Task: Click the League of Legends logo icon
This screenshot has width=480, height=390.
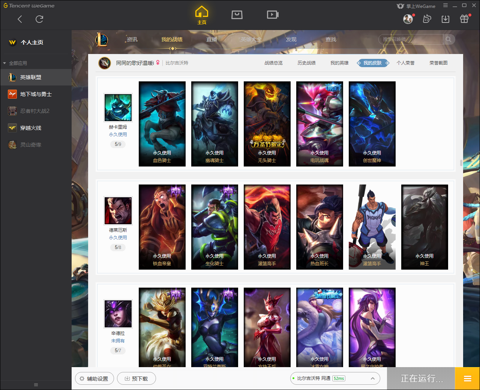Action: point(102,39)
